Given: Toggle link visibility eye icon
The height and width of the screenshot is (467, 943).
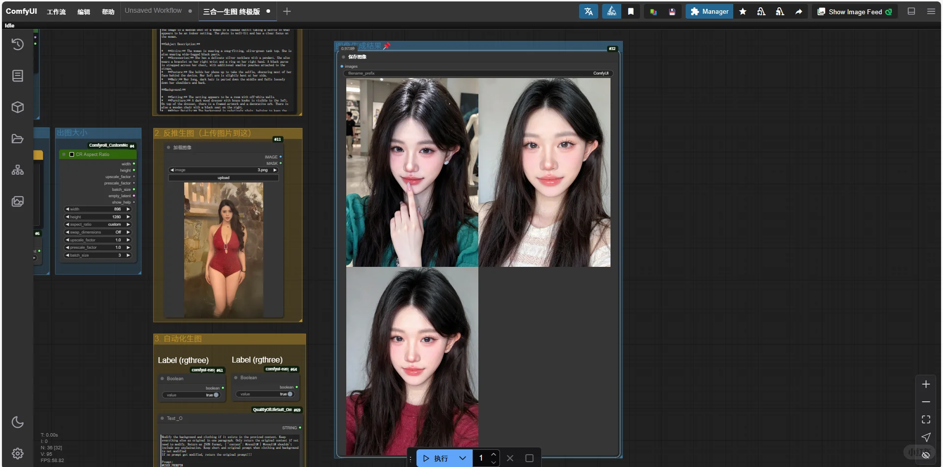Looking at the screenshot, I should pyautogui.click(x=926, y=455).
